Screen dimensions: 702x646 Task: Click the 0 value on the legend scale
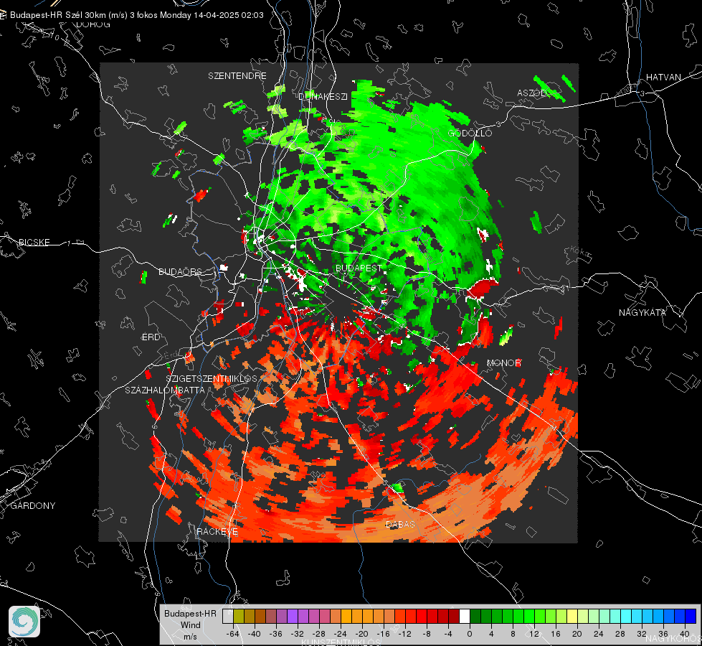tap(469, 634)
